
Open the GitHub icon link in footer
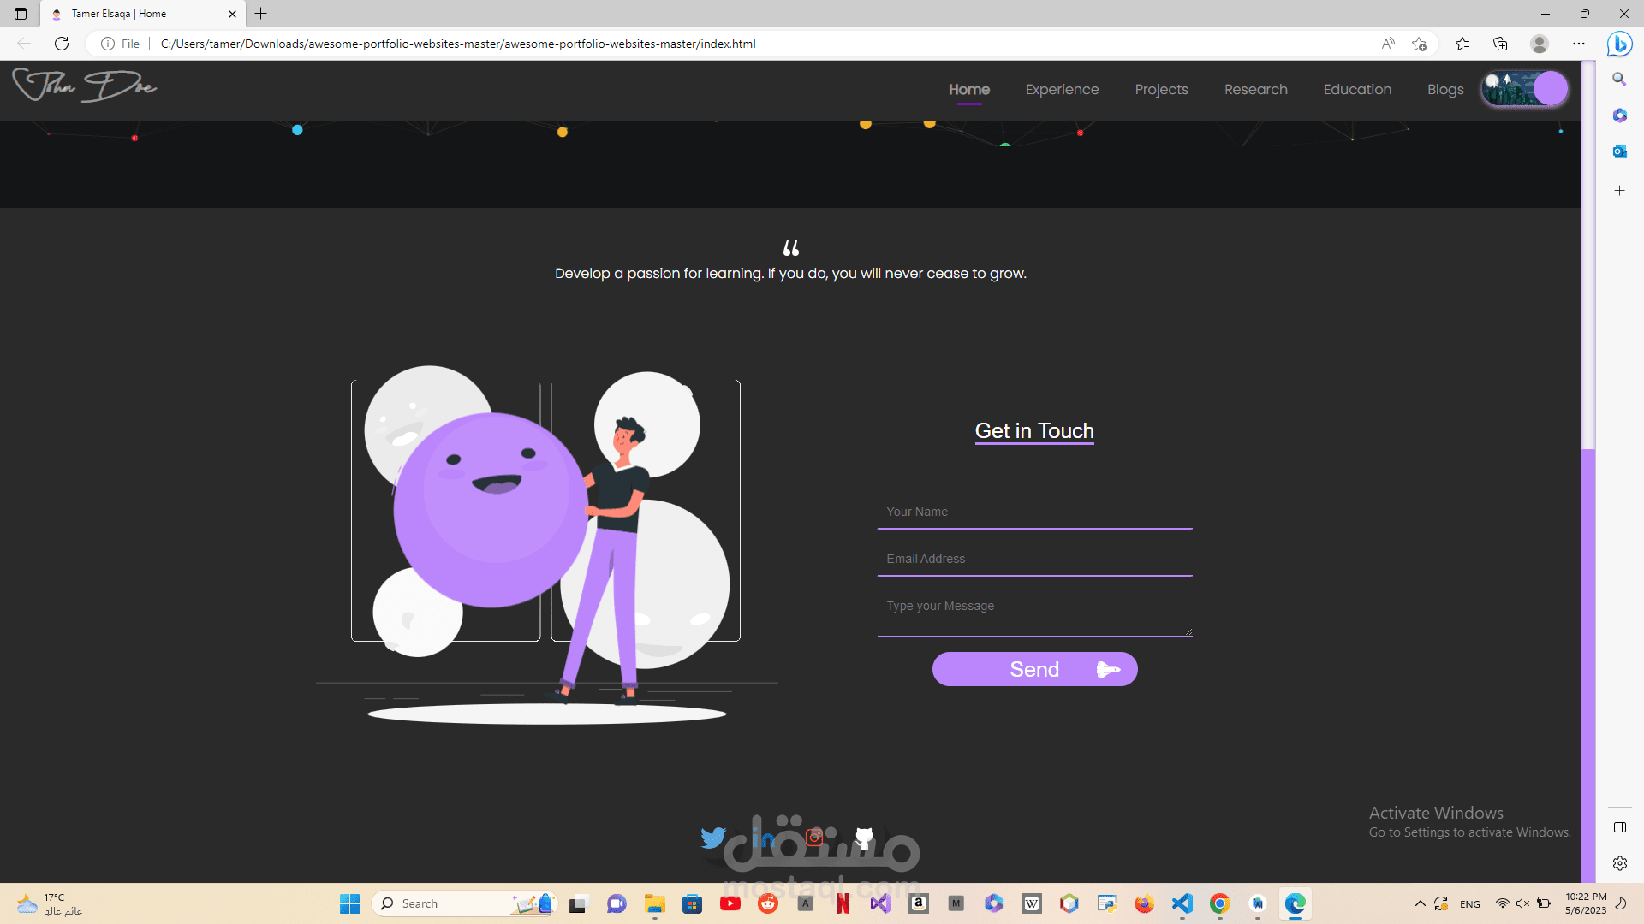point(864,837)
